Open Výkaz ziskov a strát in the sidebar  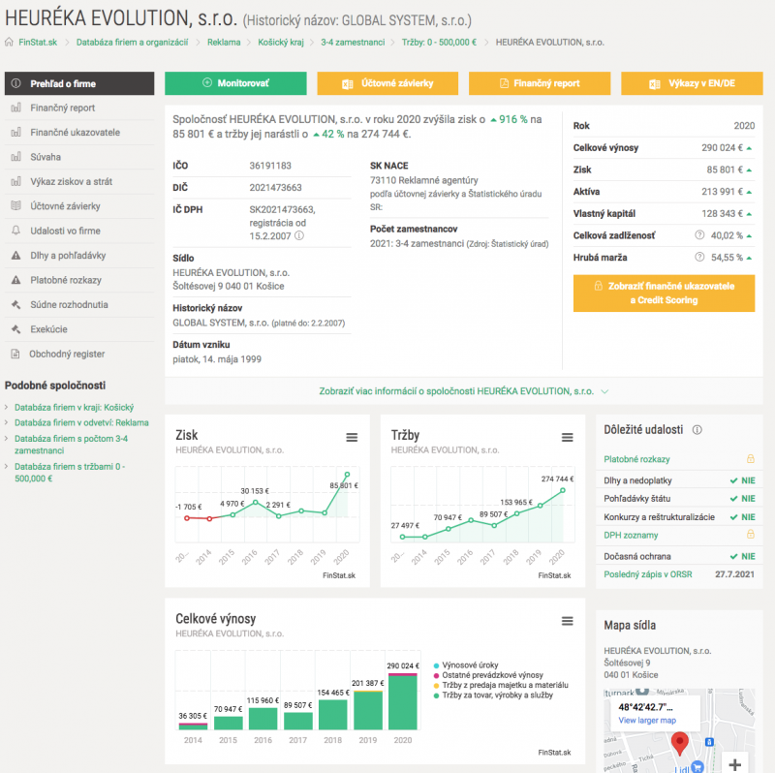(x=79, y=181)
